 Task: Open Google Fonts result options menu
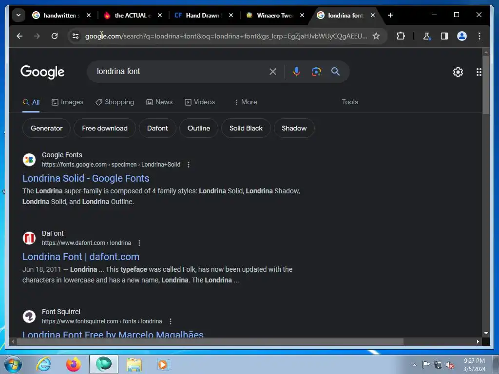tap(189, 165)
